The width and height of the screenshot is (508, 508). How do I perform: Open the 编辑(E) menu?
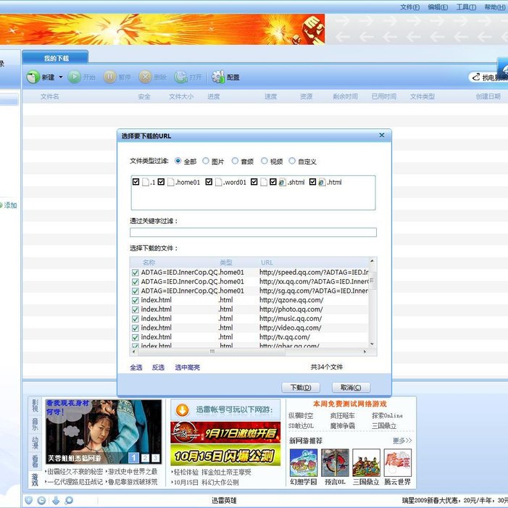(x=438, y=7)
